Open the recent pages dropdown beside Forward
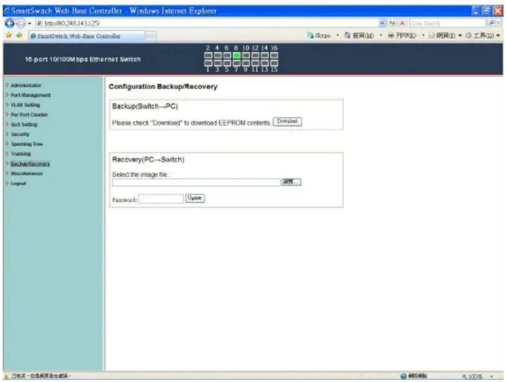 [30, 23]
